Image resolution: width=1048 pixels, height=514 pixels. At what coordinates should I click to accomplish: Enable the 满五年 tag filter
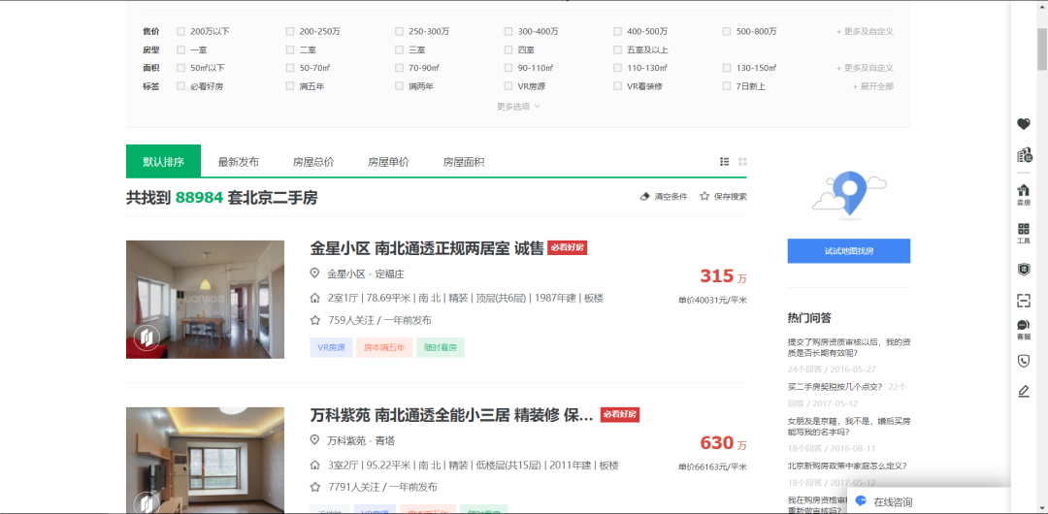point(290,86)
